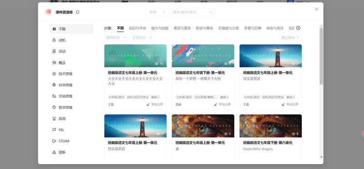This screenshot has height=169, width=364.
Task: Switch to the 职业与事业 tab
Action: coord(204,28)
